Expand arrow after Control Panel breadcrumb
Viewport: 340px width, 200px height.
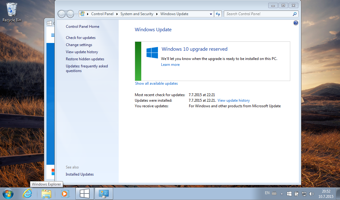(x=117, y=14)
